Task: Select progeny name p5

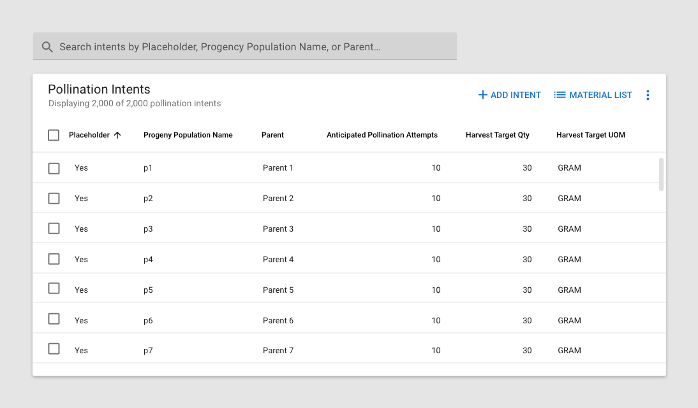Action: (x=148, y=290)
